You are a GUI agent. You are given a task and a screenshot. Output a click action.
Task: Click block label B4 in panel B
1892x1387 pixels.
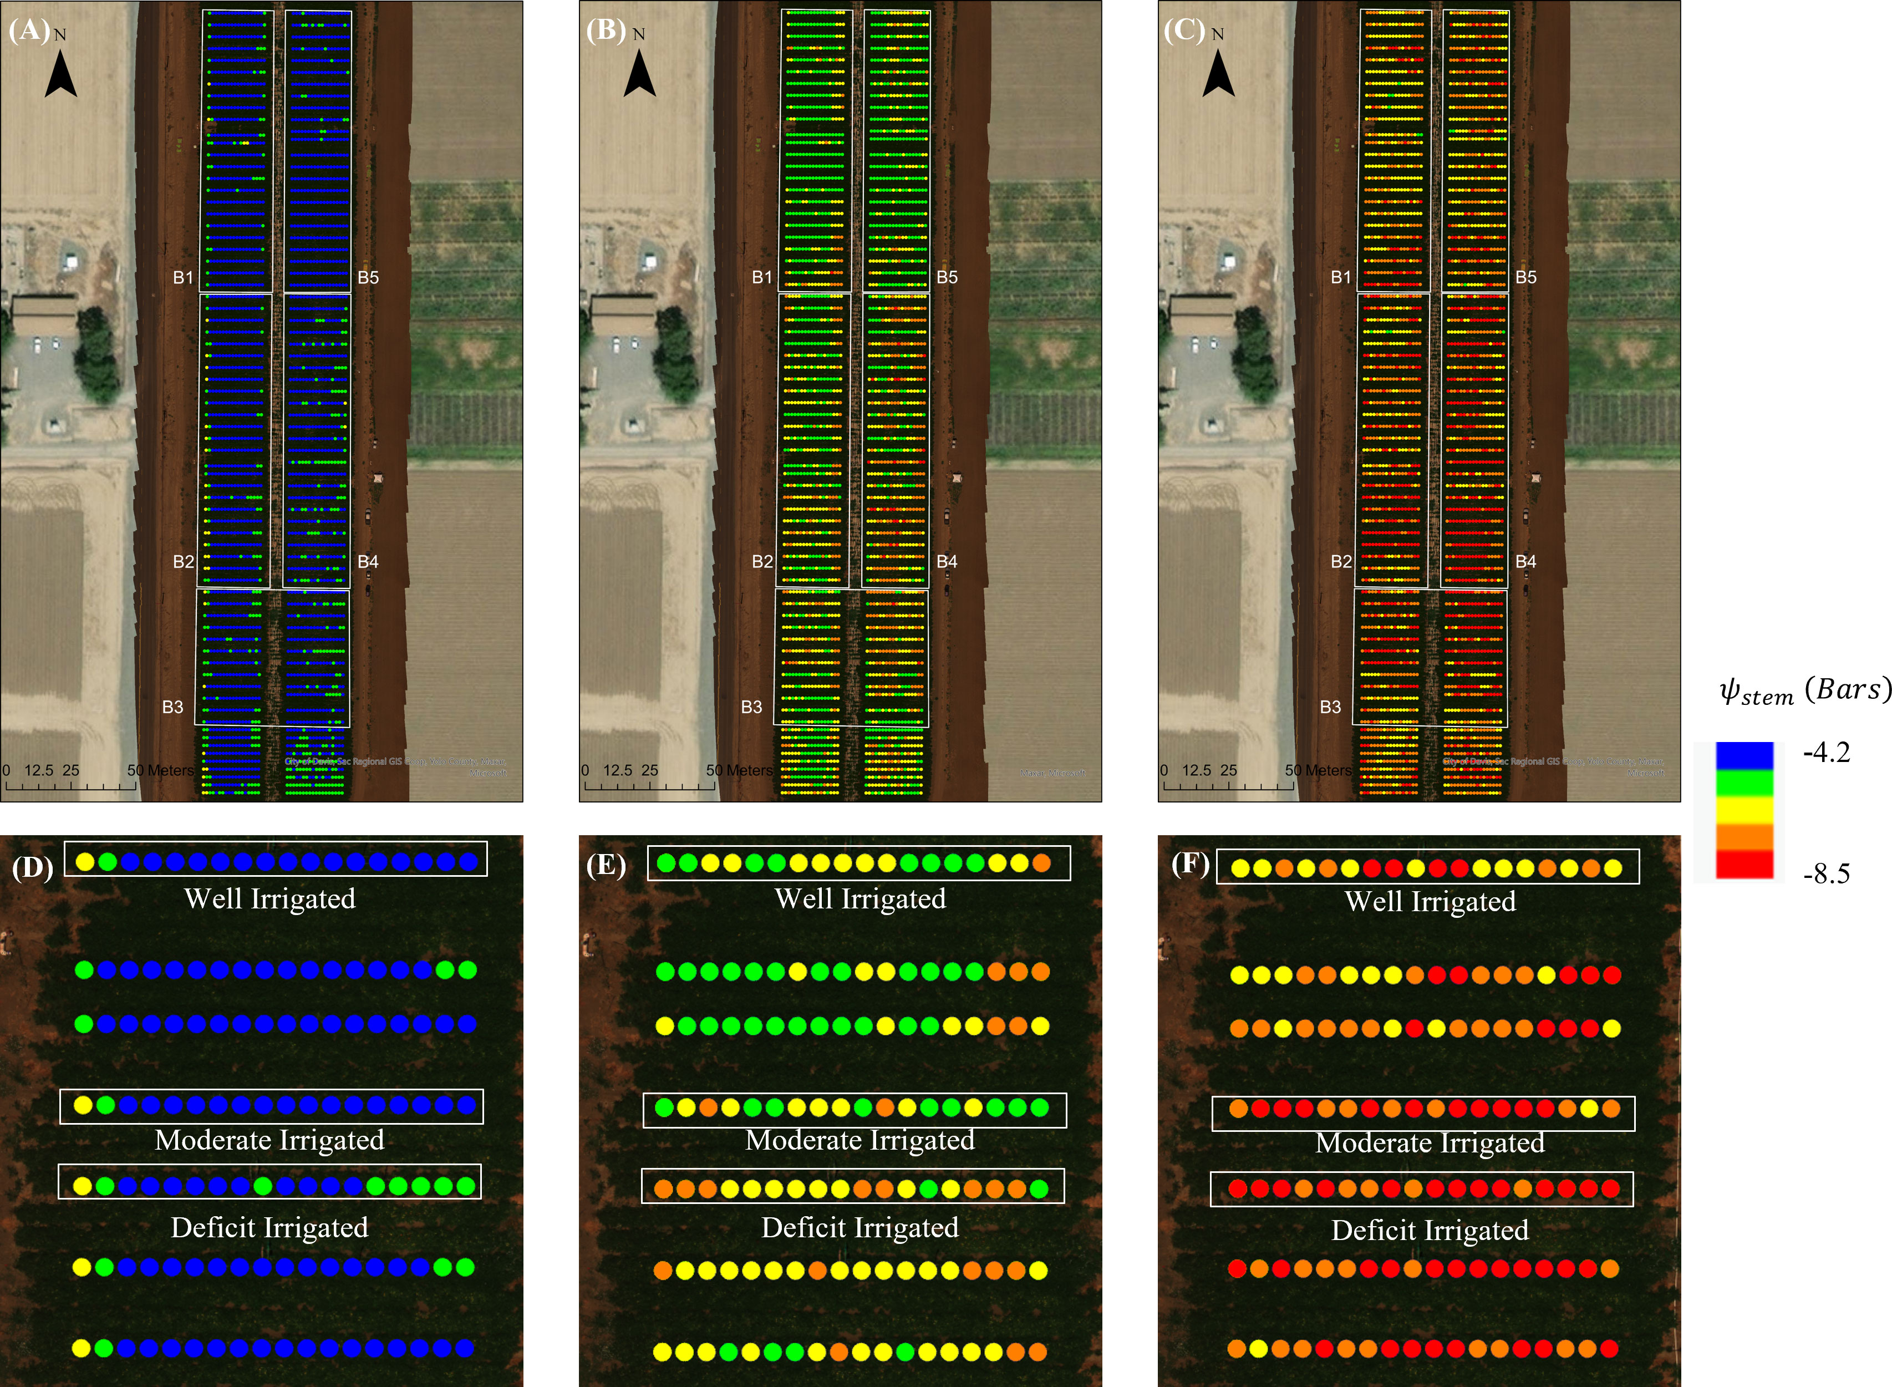click(946, 562)
